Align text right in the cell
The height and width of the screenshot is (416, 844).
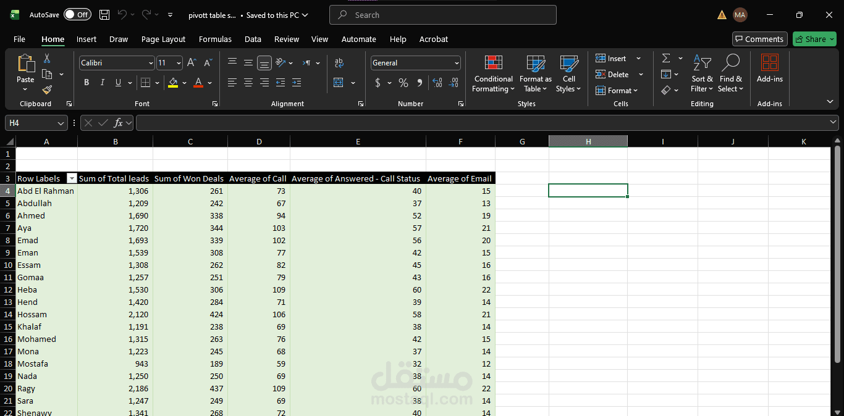click(x=264, y=83)
